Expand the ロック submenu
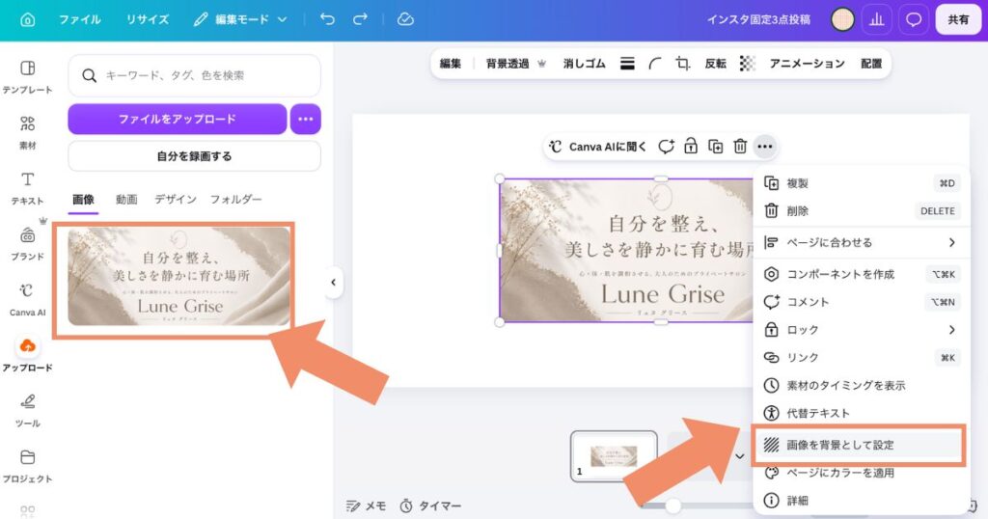Screen dimensions: 988x519 click(x=862, y=329)
